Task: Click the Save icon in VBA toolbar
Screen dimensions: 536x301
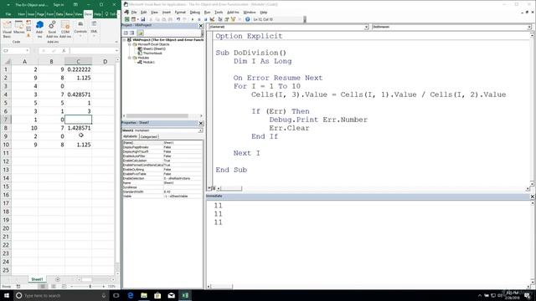Action: 143,19
